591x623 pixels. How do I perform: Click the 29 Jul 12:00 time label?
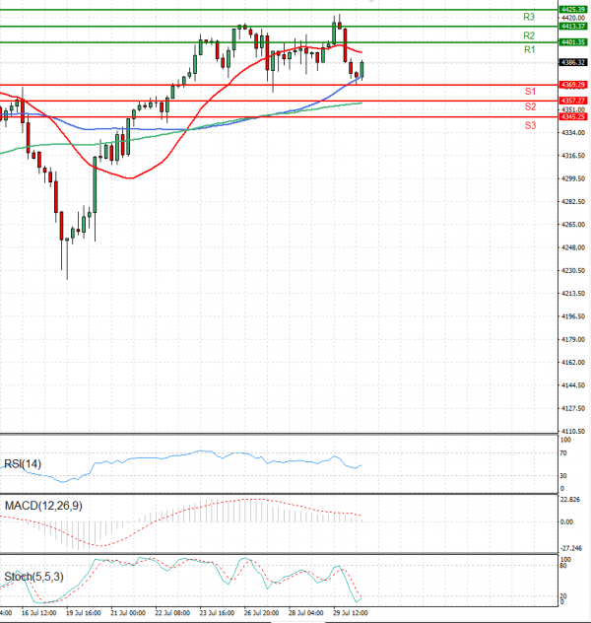click(350, 613)
